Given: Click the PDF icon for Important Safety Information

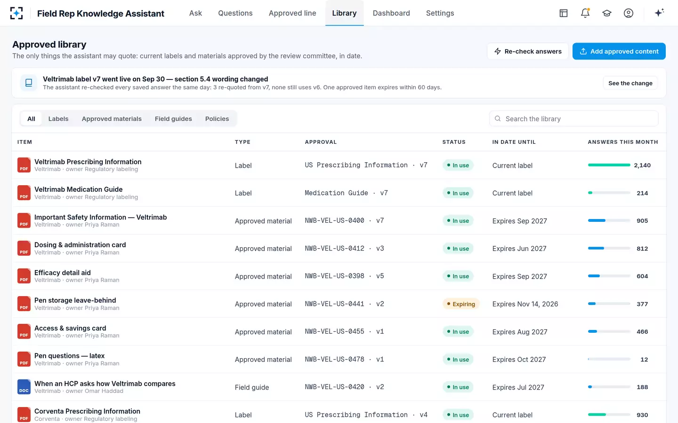Looking at the screenshot, I should [24, 220].
